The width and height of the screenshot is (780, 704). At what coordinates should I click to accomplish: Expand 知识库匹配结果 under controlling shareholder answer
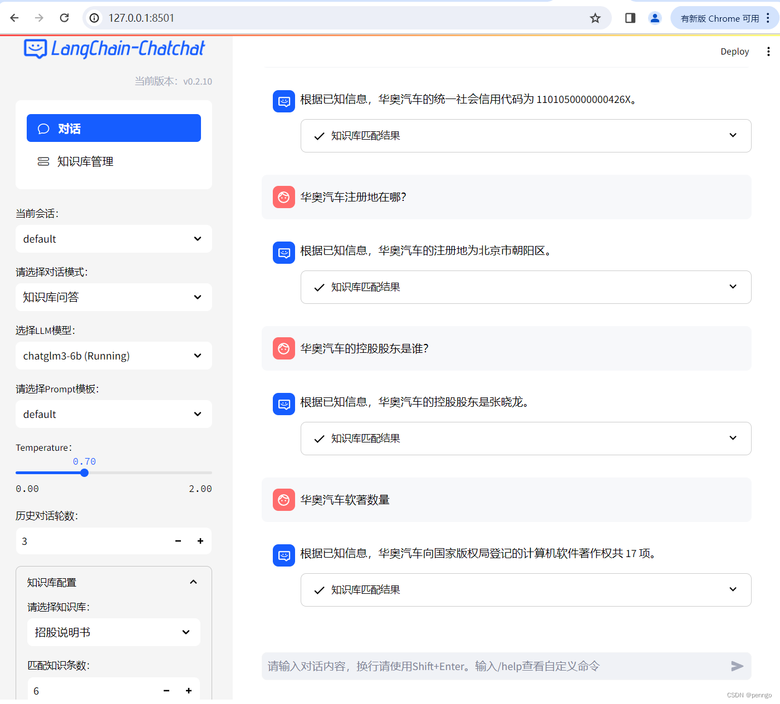tap(526, 439)
